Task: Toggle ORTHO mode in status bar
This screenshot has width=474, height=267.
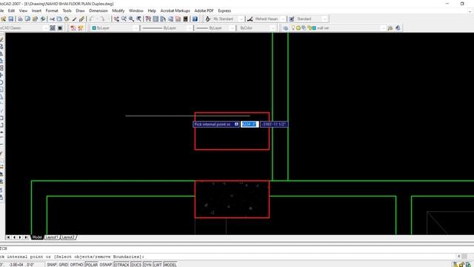Action: [x=76, y=265]
